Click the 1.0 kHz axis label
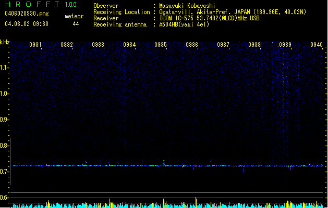The height and width of the screenshot is (208, 328). [x=5, y=94]
